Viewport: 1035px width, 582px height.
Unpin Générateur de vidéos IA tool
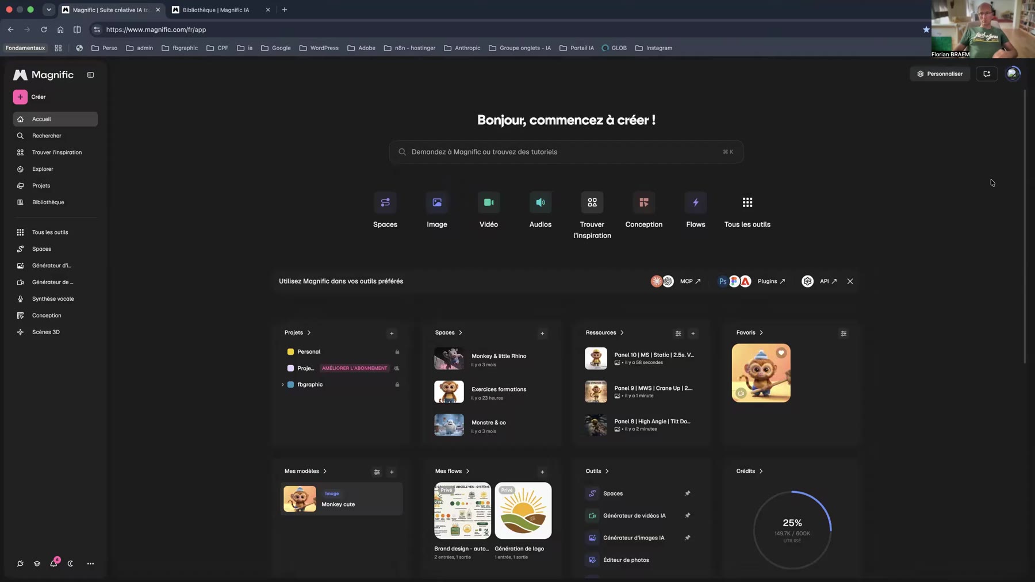687,516
